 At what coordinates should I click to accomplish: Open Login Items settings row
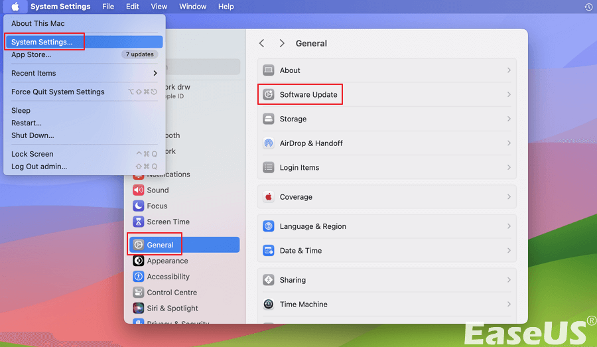[x=387, y=168]
